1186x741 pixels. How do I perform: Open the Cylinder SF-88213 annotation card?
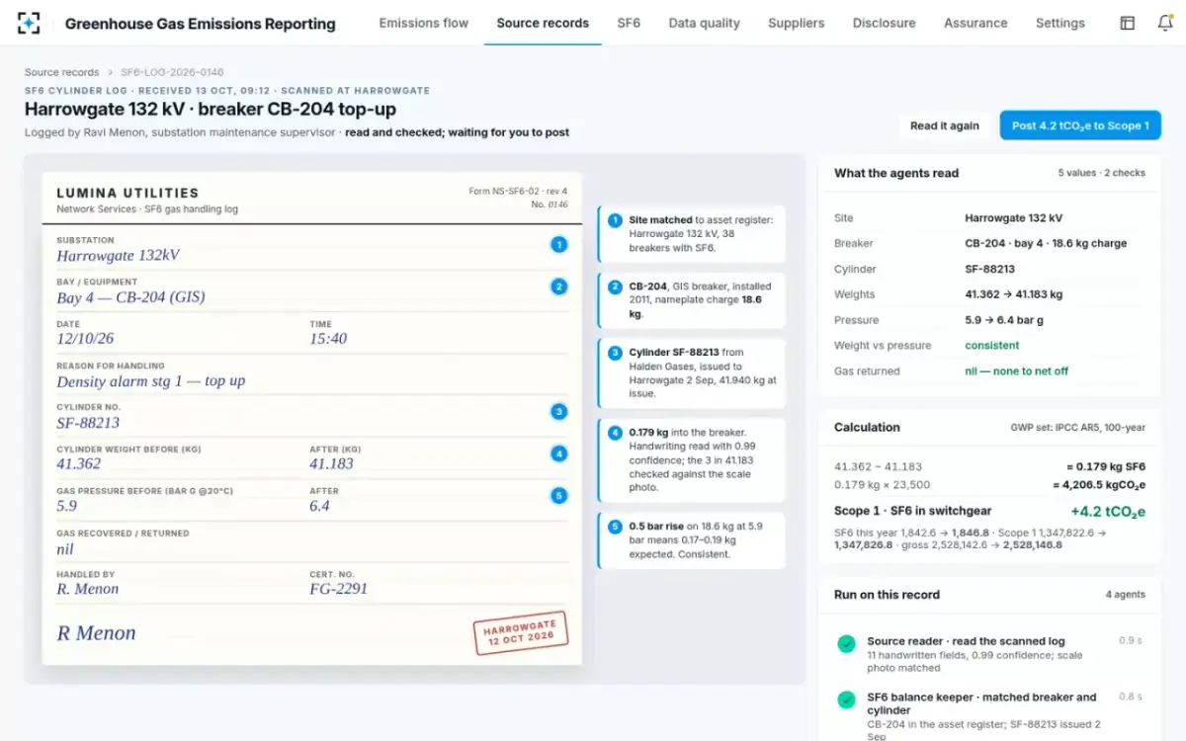click(692, 372)
